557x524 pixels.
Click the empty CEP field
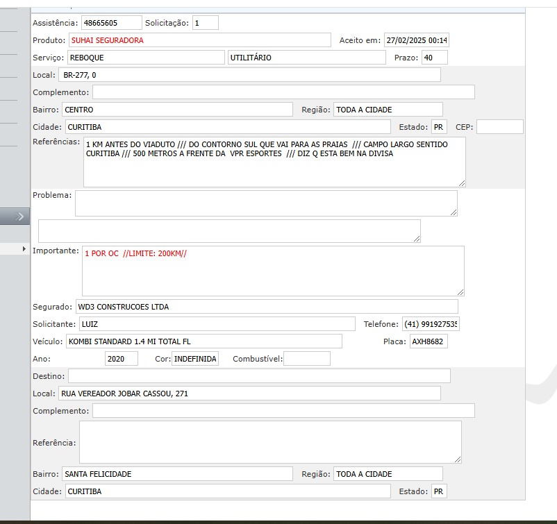[x=499, y=127]
